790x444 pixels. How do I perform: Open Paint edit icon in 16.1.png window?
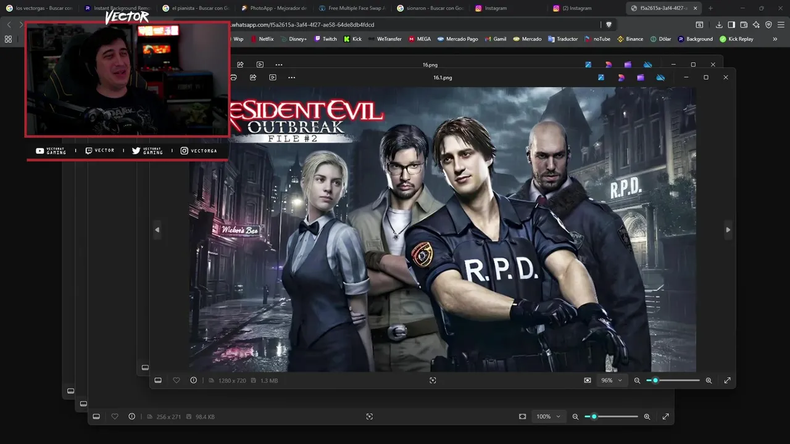coord(601,78)
